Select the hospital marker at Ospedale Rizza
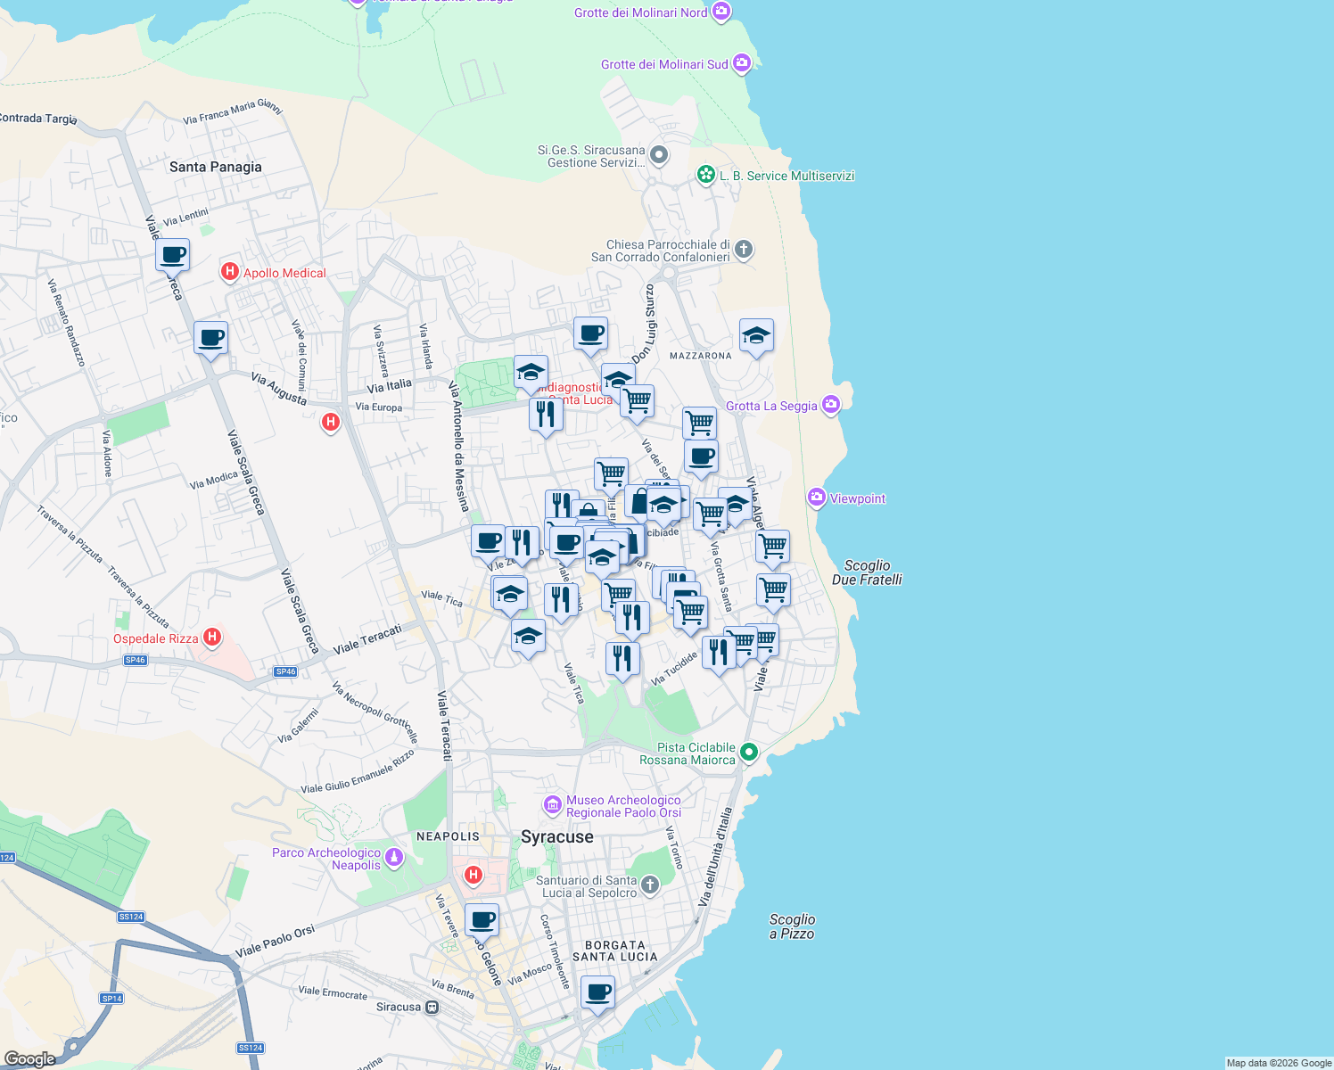The height and width of the screenshot is (1070, 1334). (x=211, y=636)
